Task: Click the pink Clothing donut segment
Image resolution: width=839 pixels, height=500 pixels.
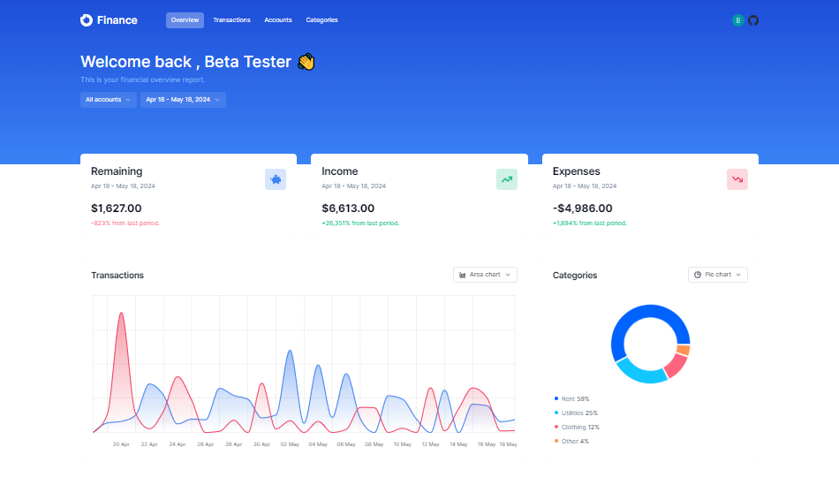Action: [x=676, y=365]
